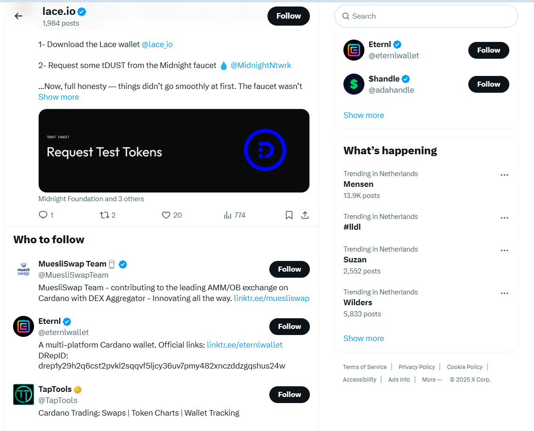Open replies via the comment icon
This screenshot has width=534, height=431.
43,215
